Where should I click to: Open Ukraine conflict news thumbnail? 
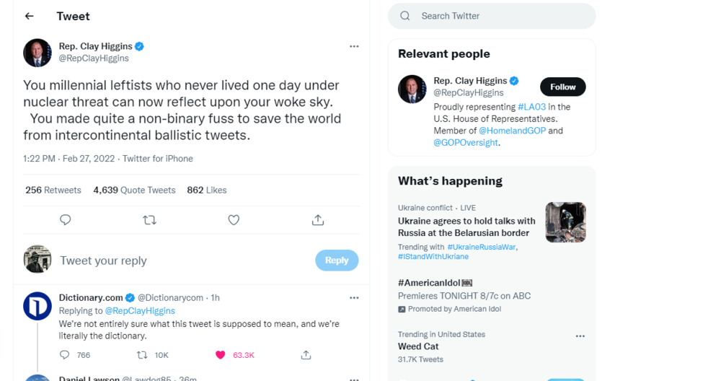pos(565,222)
